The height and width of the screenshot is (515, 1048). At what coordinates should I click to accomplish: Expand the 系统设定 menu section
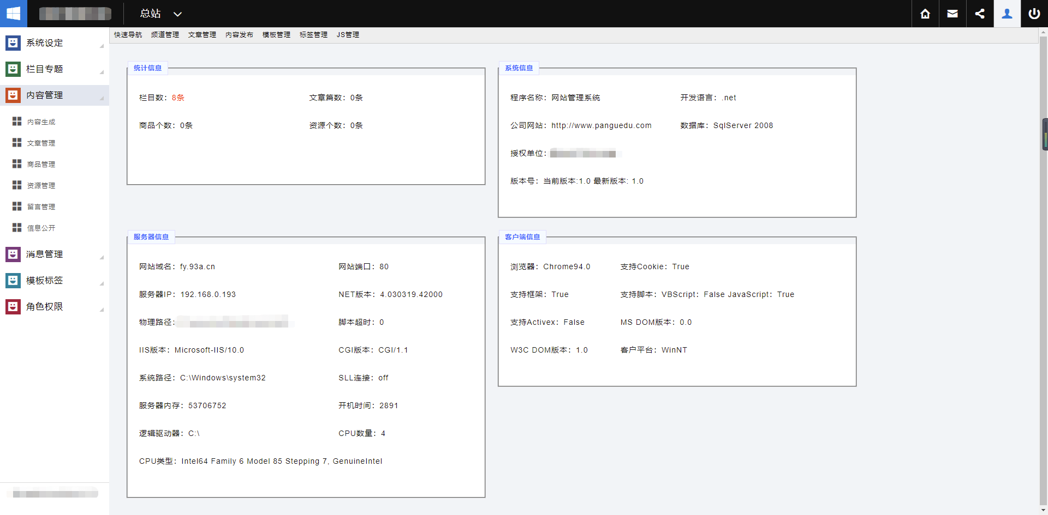(x=55, y=43)
